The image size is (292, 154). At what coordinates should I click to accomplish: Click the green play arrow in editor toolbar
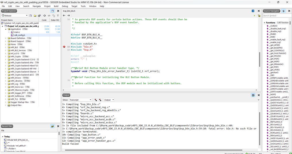coord(254,16)
